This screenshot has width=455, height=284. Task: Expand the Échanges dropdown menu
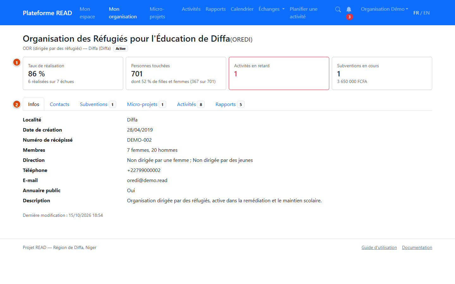point(271,9)
